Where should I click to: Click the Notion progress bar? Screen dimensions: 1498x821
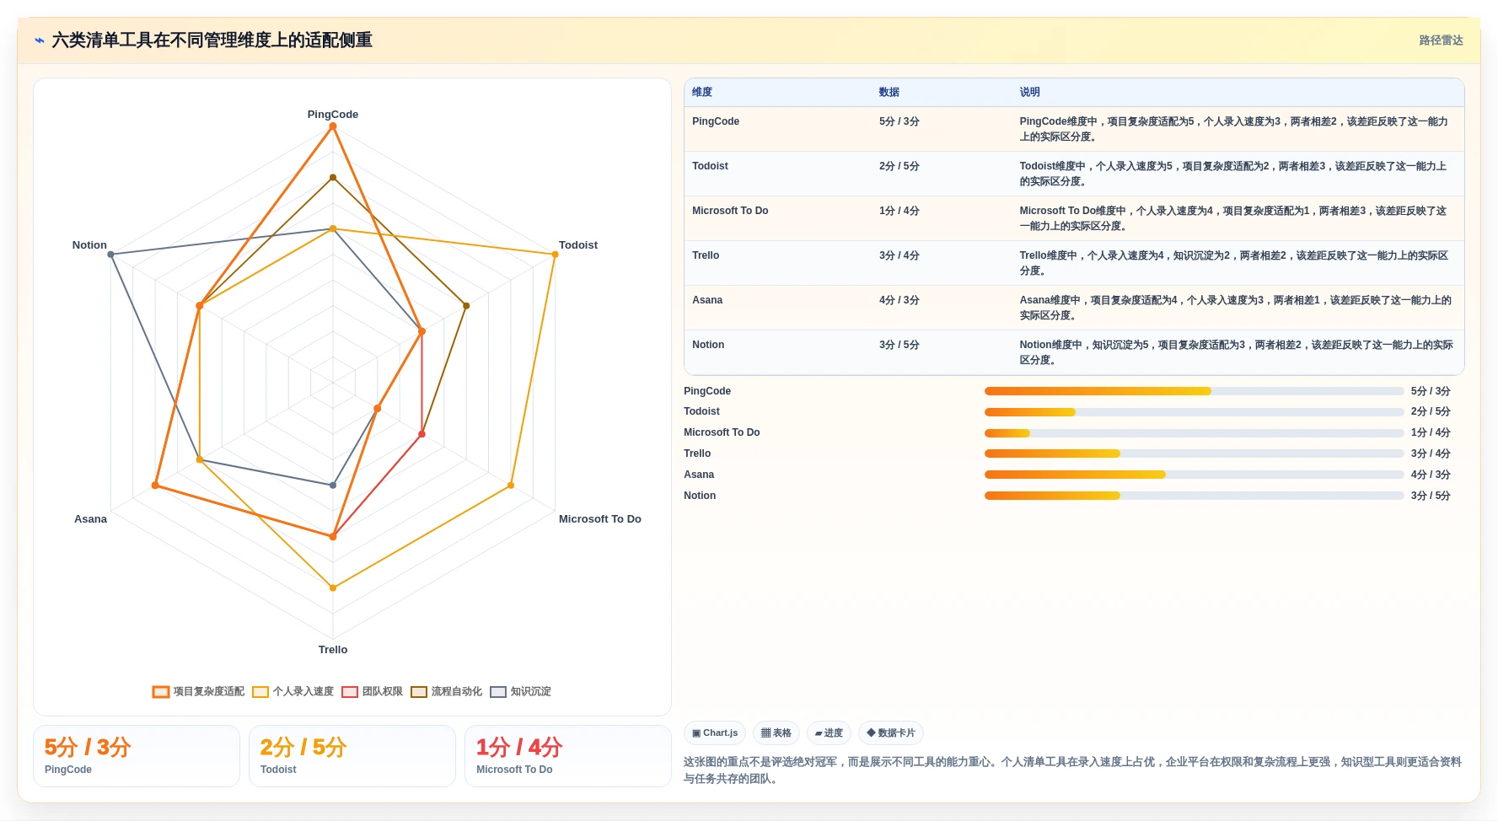1194,496
